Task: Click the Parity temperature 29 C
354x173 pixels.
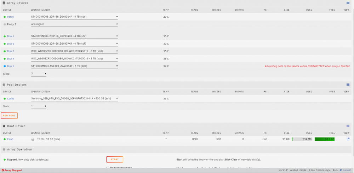Action: coord(166,17)
